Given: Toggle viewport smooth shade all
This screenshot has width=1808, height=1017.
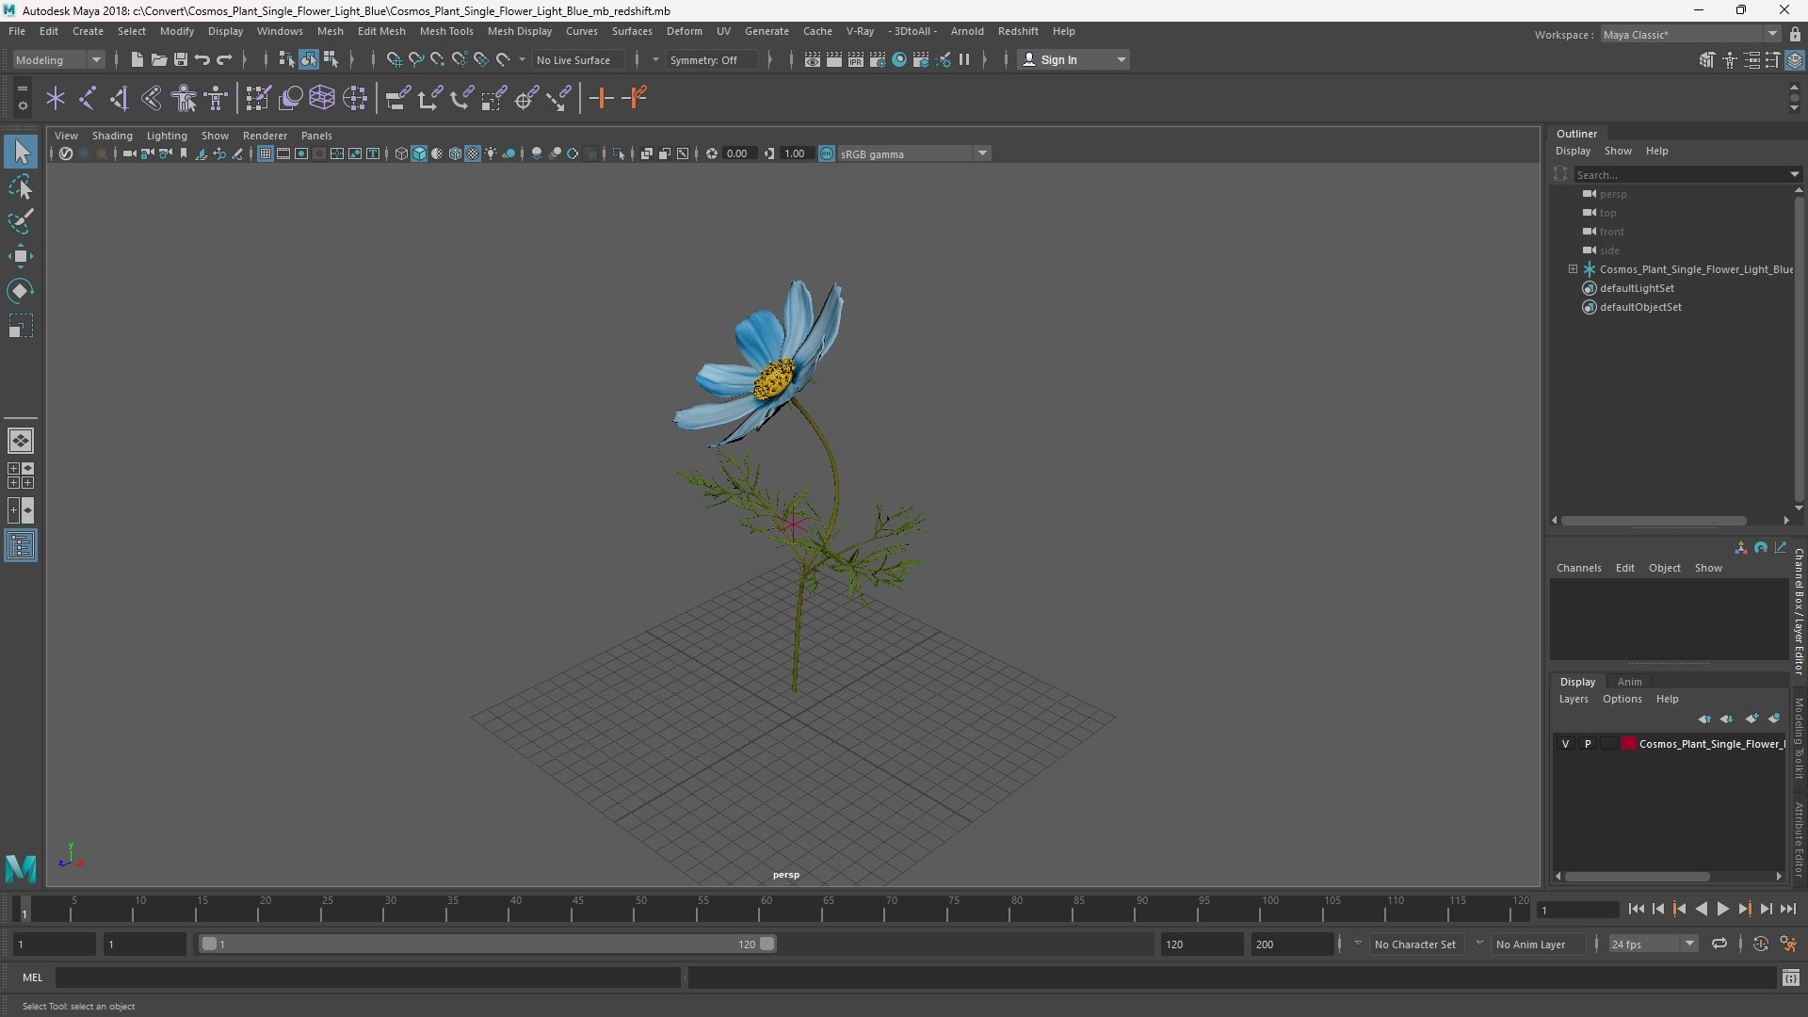Looking at the screenshot, I should 419,153.
